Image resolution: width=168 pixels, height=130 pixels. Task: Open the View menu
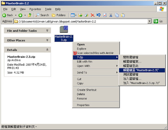(x=23, y=9)
